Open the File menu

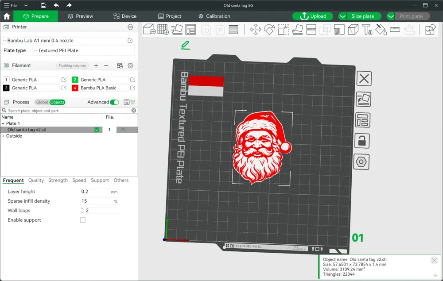10,5
